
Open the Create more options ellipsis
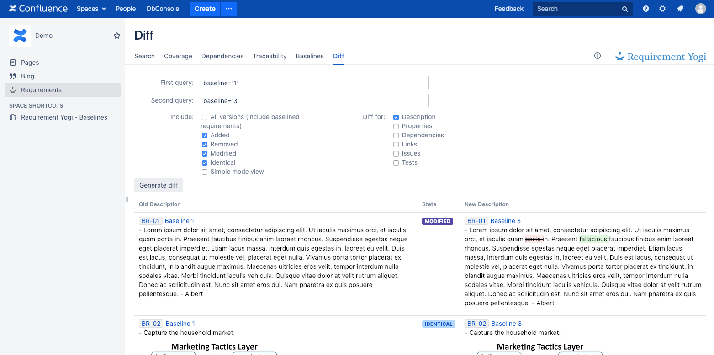pyautogui.click(x=229, y=9)
